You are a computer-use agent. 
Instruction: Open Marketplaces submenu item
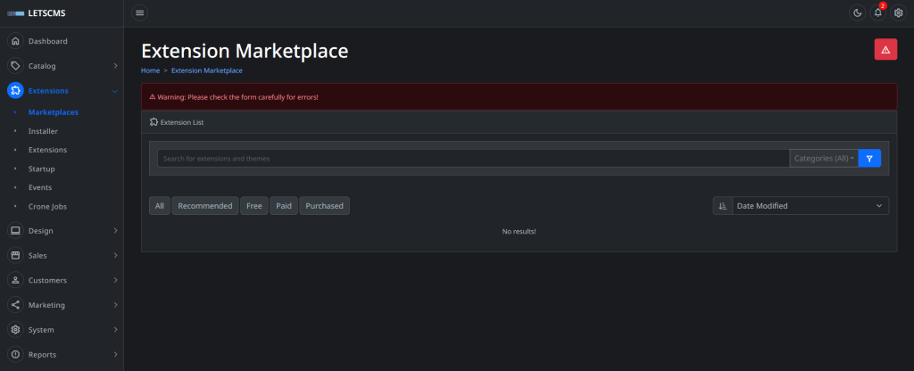click(x=53, y=112)
